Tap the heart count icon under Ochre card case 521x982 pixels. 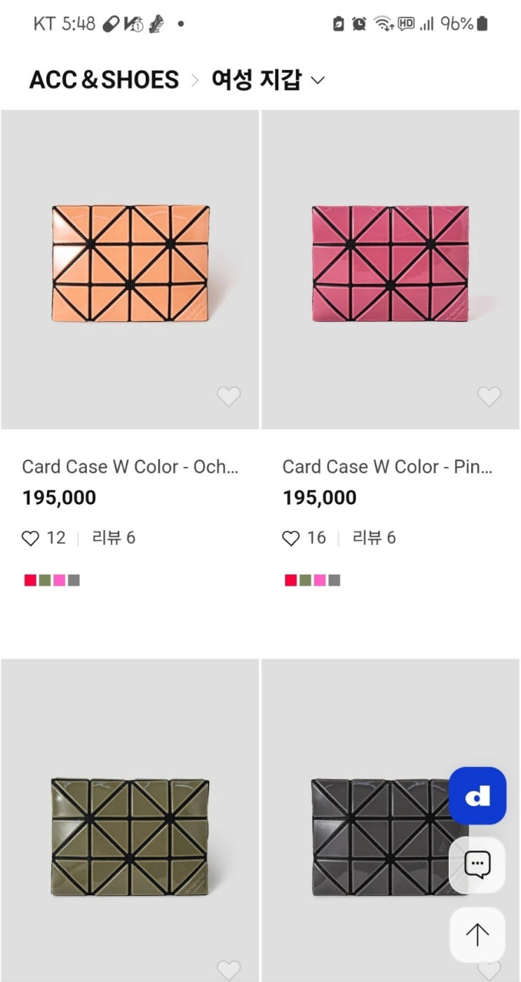(30, 538)
